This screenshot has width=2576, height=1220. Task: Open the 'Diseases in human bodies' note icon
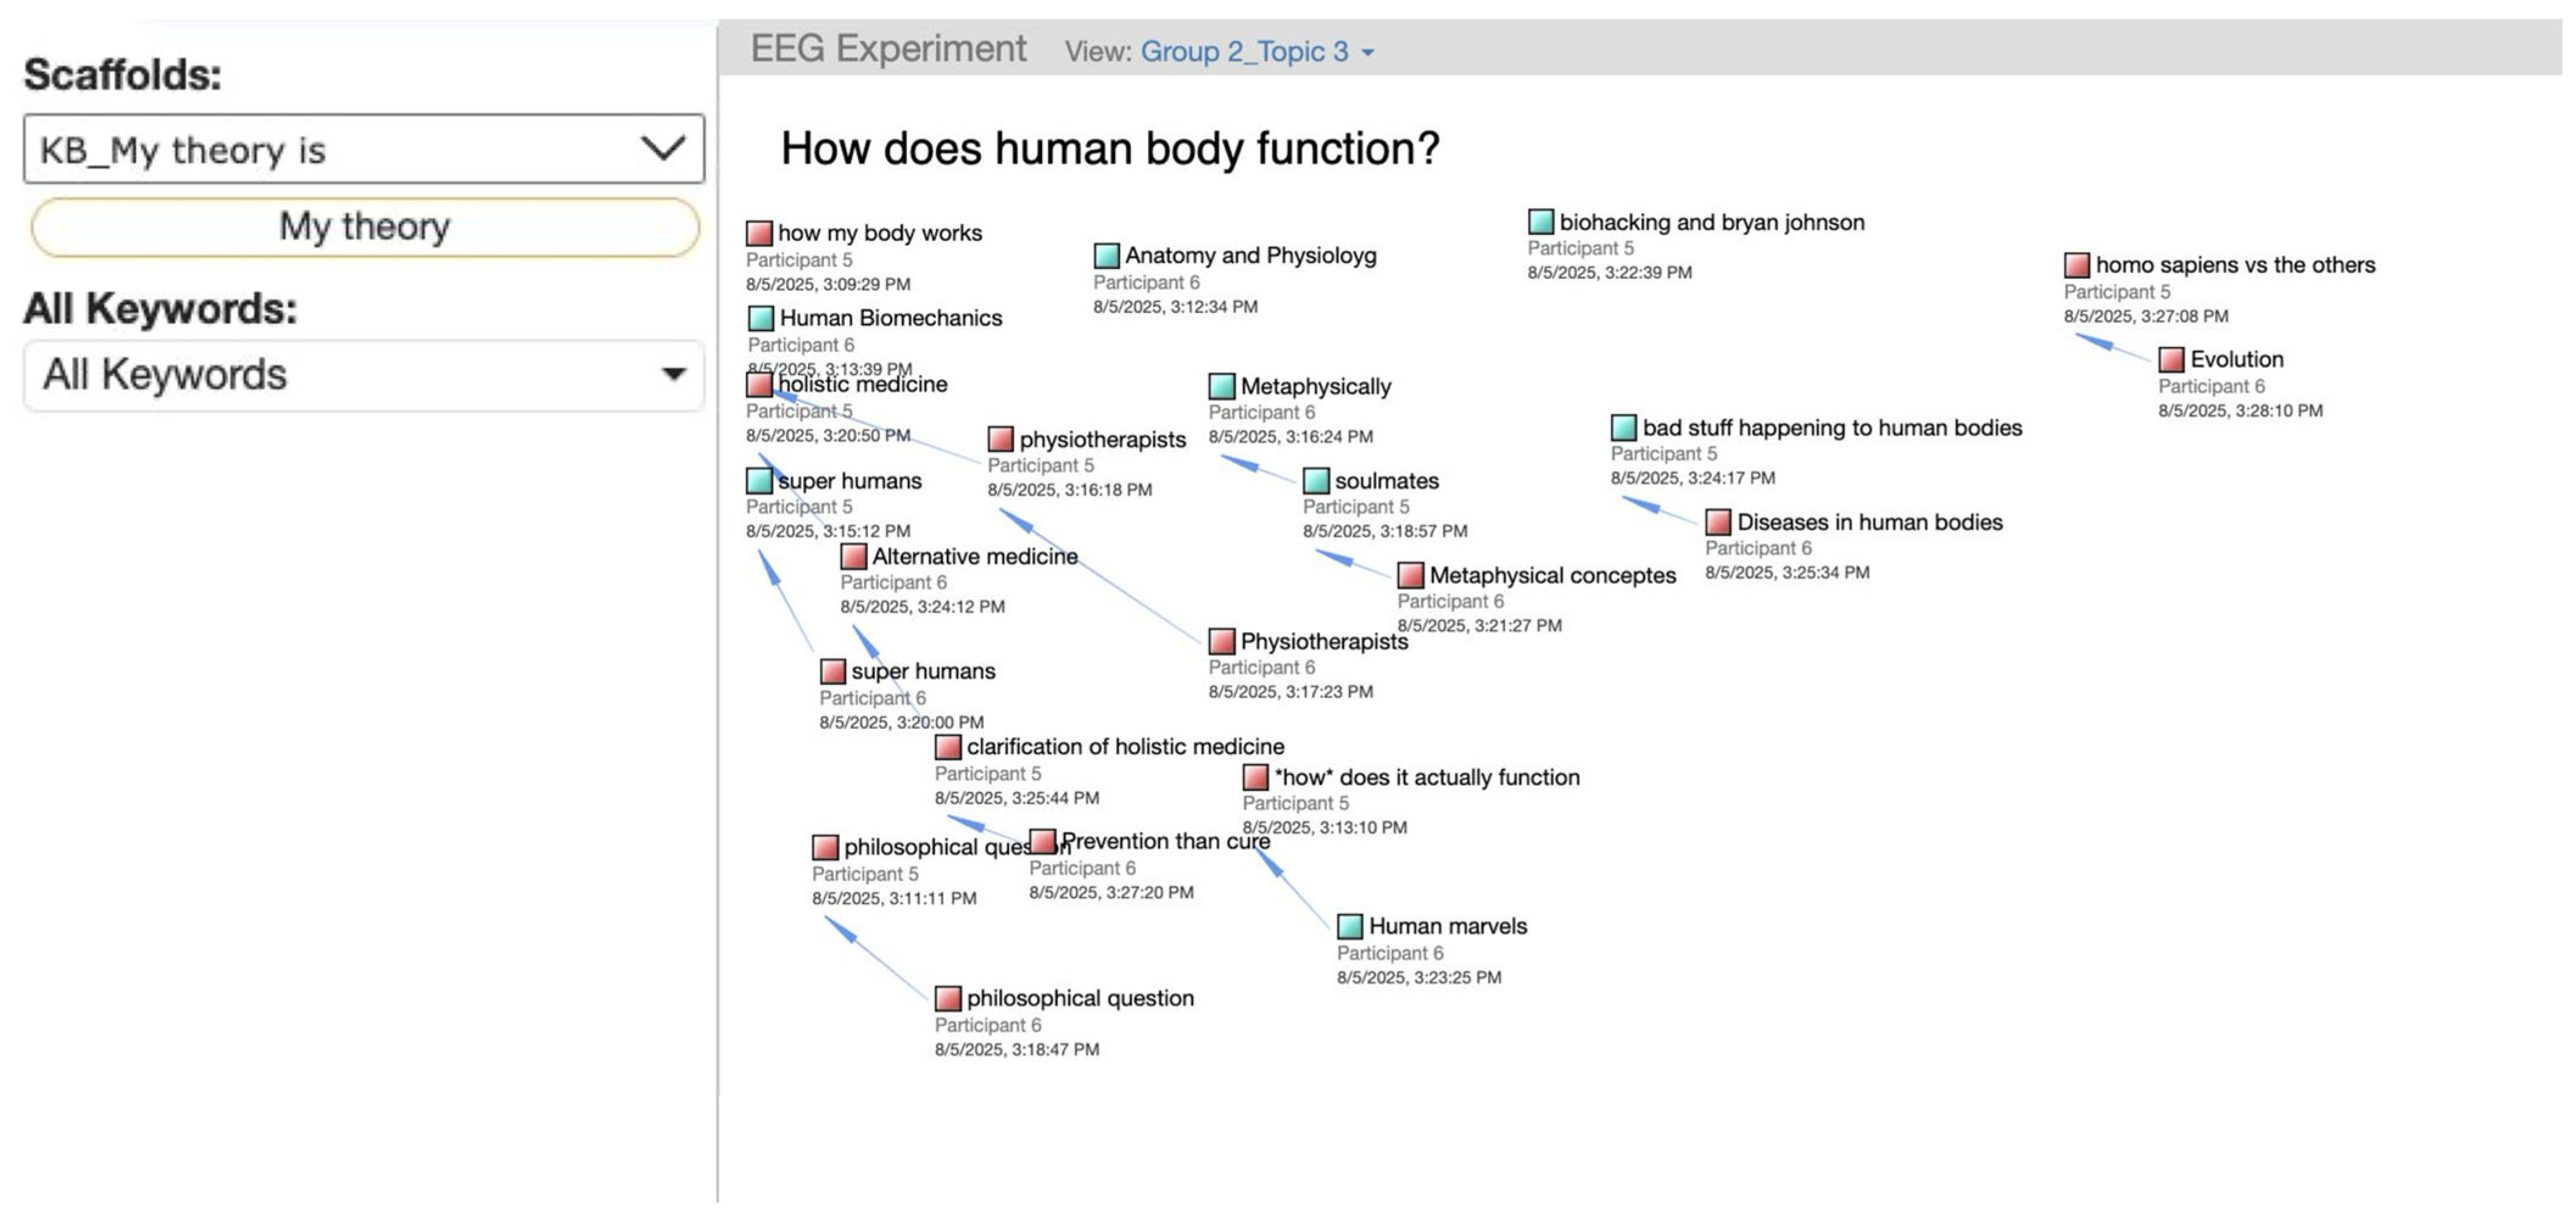click(1718, 522)
